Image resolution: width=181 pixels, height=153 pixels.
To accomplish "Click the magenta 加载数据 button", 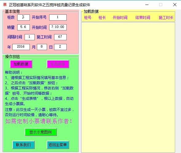I will click(21, 64).
